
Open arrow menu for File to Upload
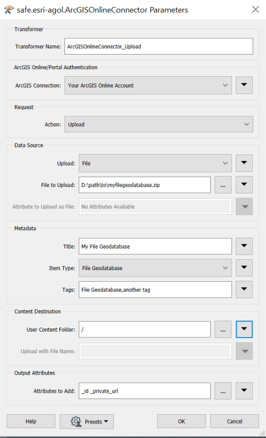coord(244,185)
